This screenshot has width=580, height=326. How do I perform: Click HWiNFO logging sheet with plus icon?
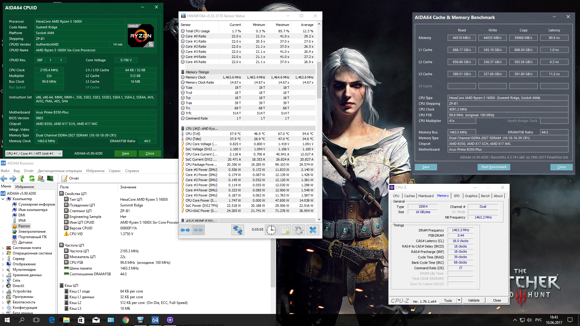pos(285,230)
